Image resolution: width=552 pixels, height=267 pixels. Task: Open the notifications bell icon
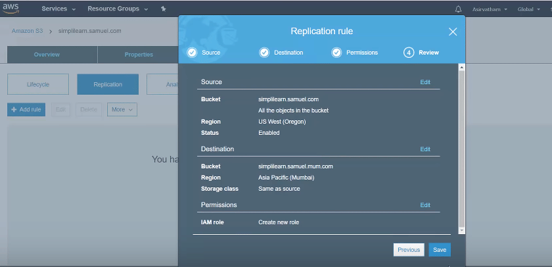click(458, 9)
